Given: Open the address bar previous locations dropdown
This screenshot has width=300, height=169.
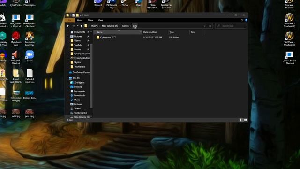Looking at the screenshot, I should (x=205, y=26).
